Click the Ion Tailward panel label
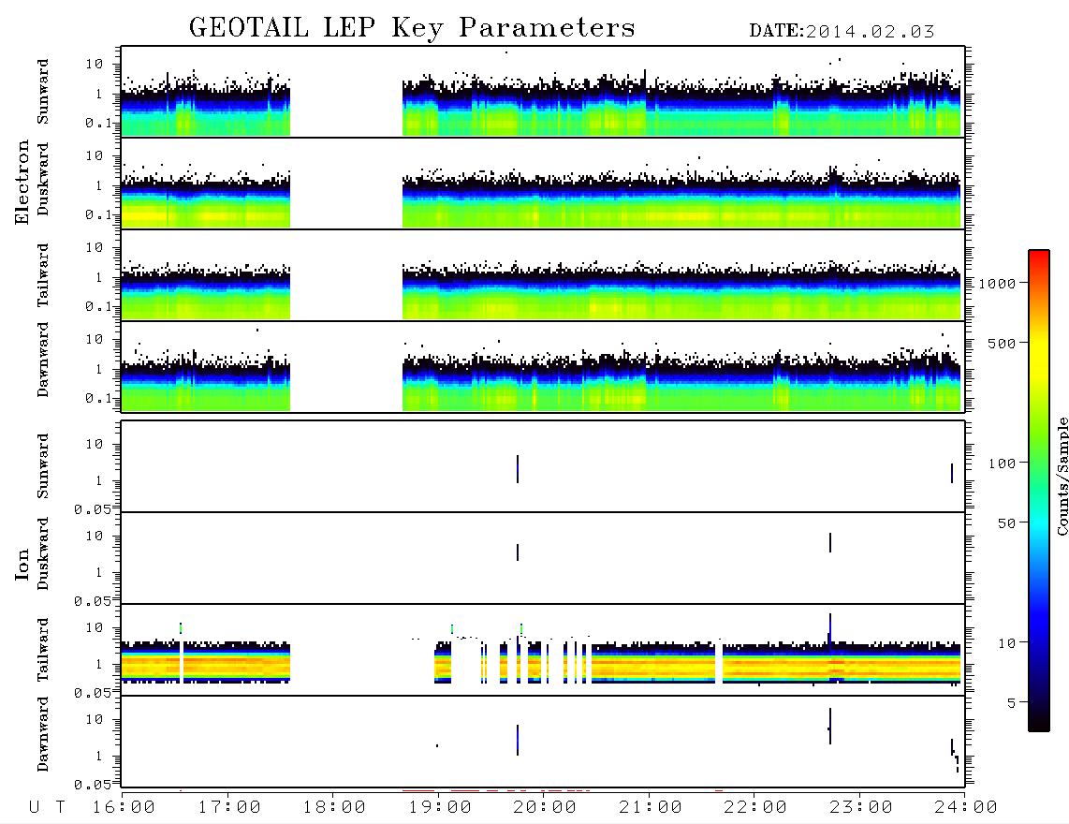Viewport: 1069px width, 824px height. [43, 650]
